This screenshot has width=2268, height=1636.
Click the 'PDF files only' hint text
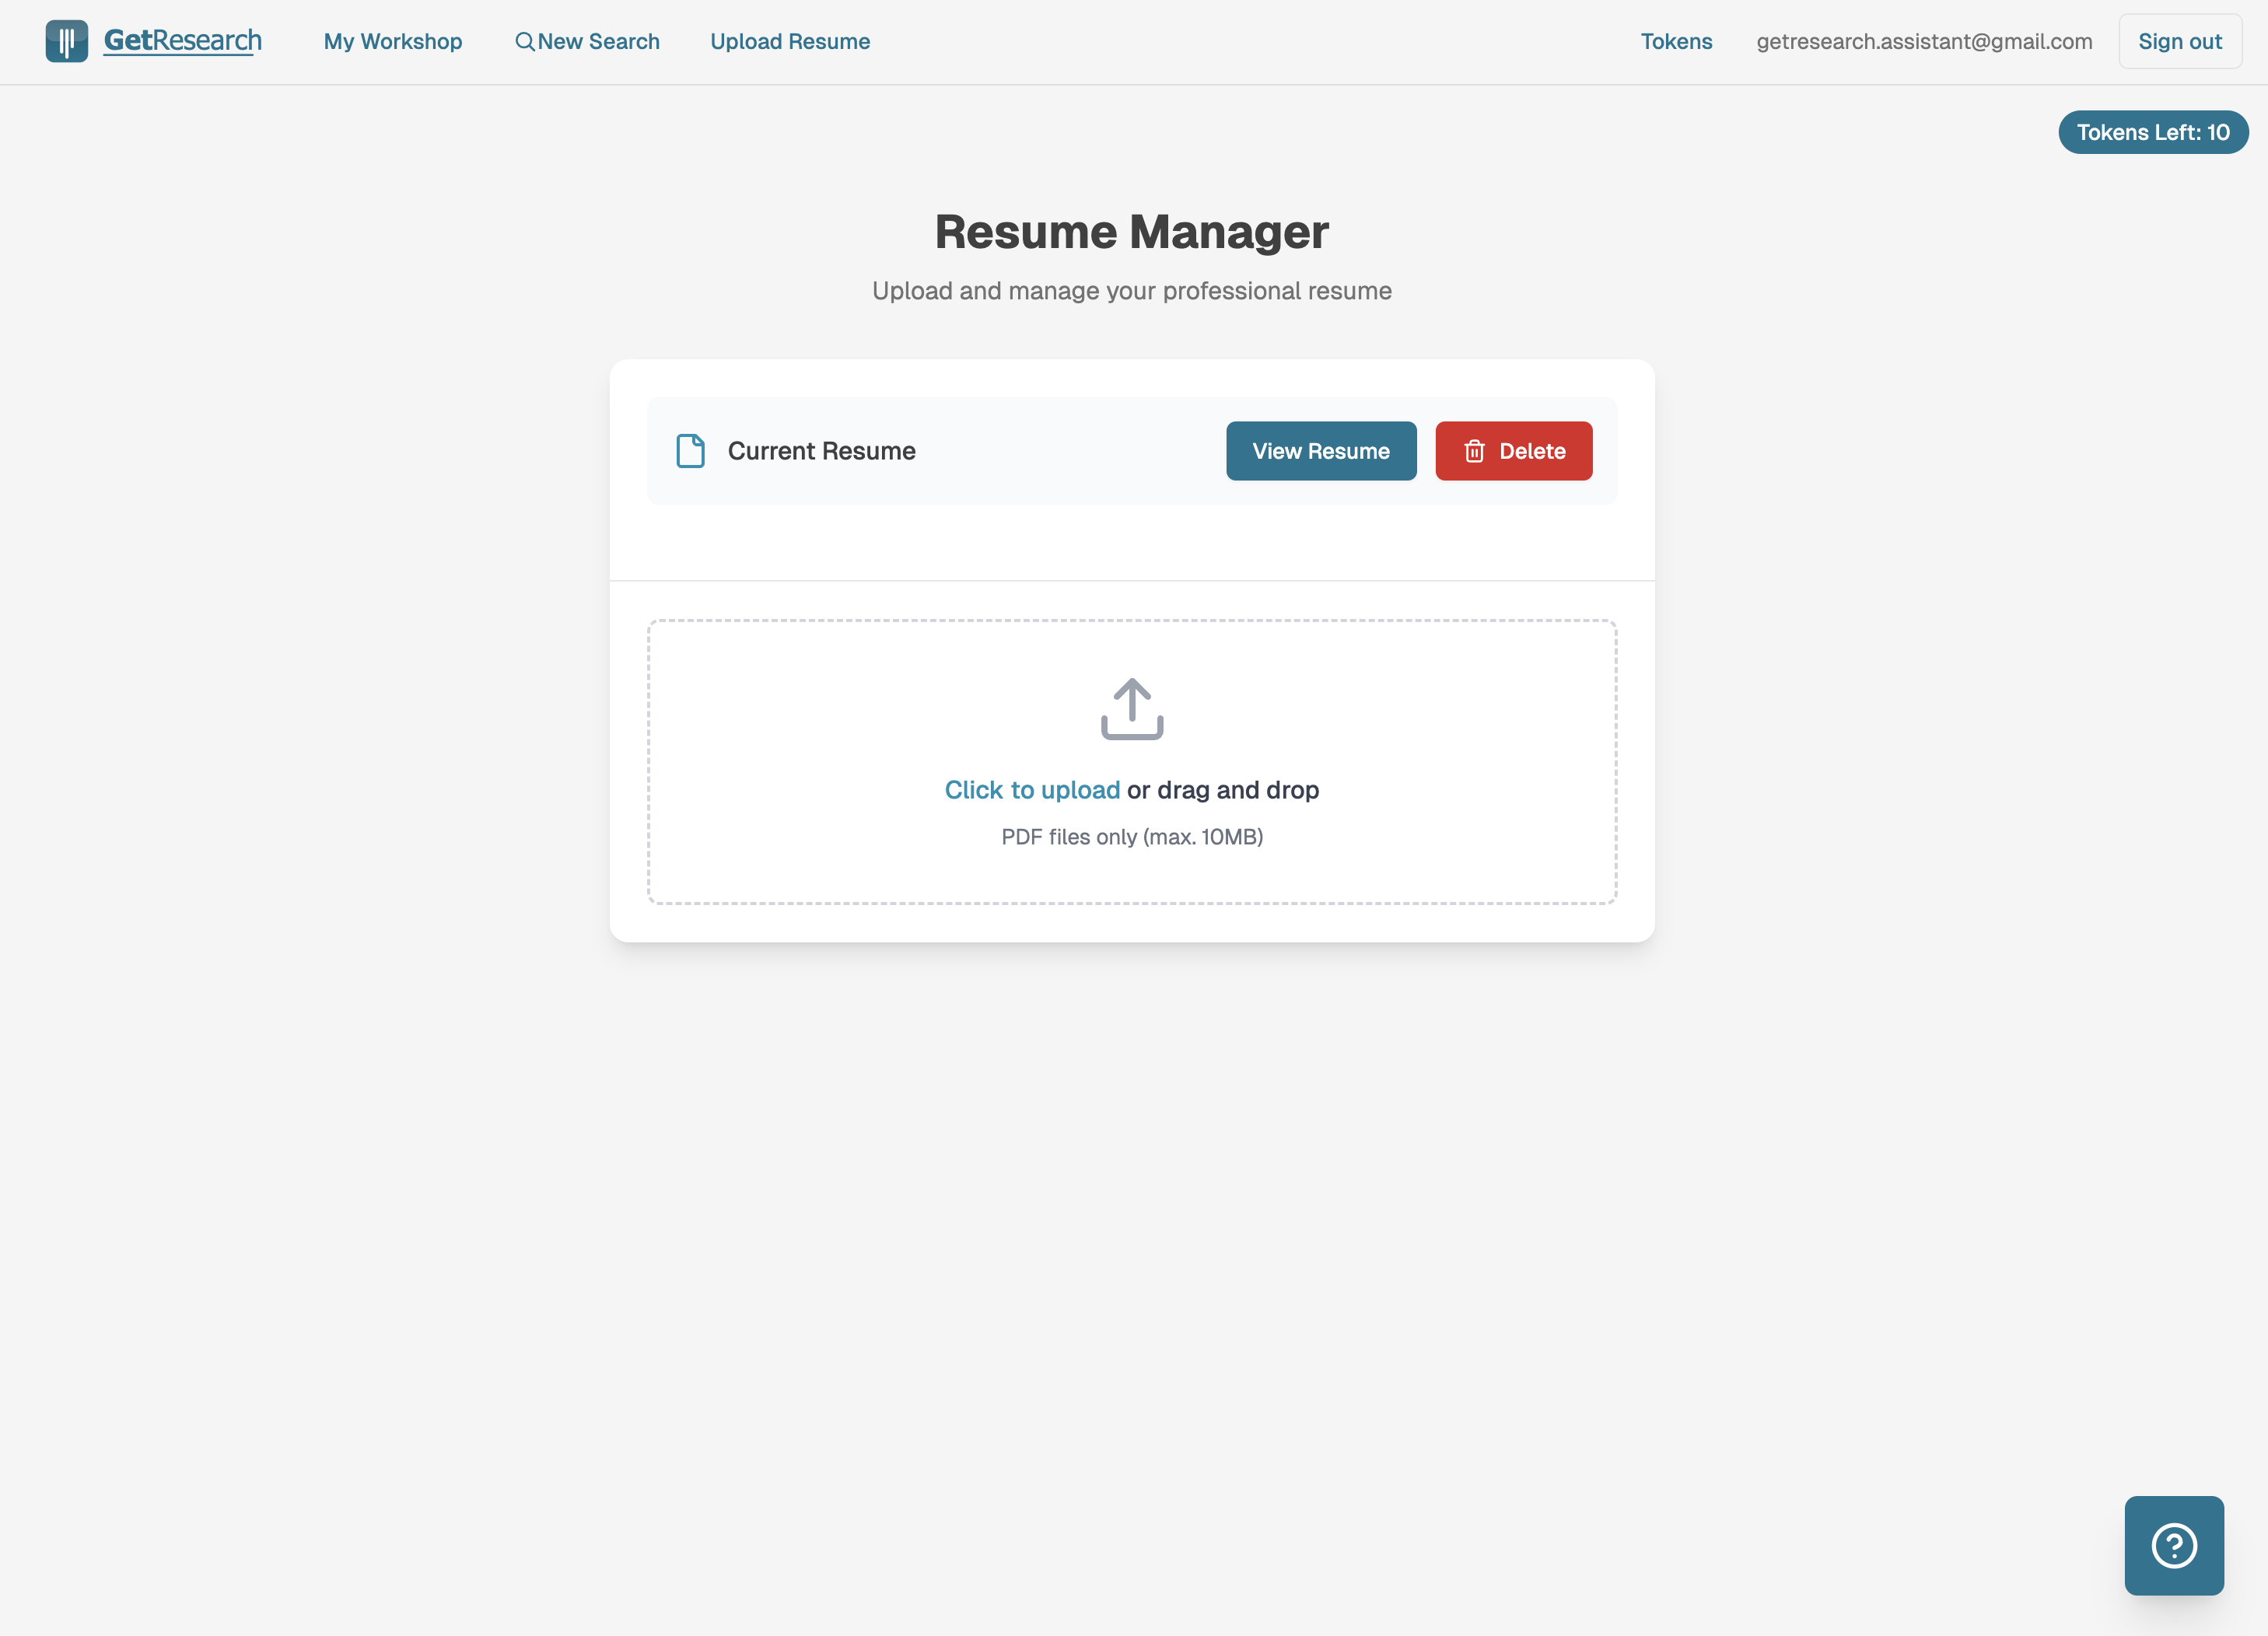tap(1132, 837)
